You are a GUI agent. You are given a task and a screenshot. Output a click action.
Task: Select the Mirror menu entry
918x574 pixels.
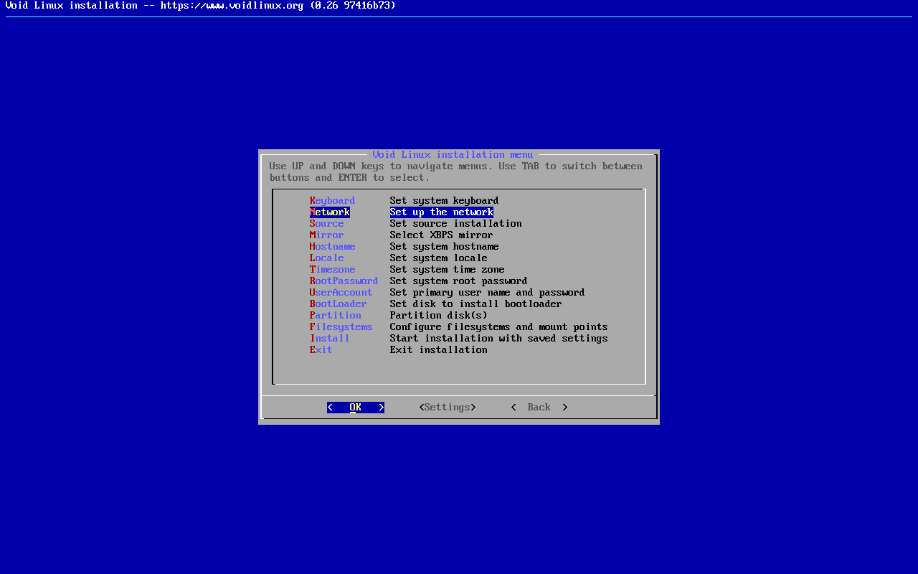[x=326, y=235]
